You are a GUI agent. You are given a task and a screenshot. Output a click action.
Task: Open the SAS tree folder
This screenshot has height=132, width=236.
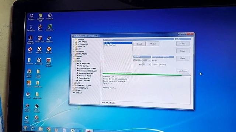pos(77,83)
